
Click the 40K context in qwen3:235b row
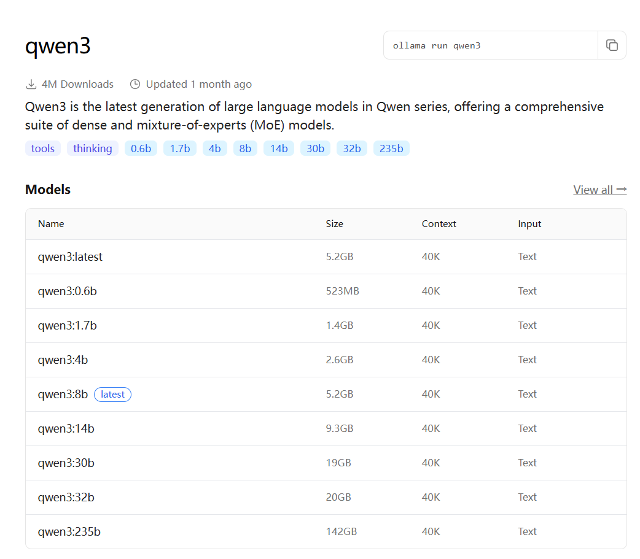click(431, 531)
